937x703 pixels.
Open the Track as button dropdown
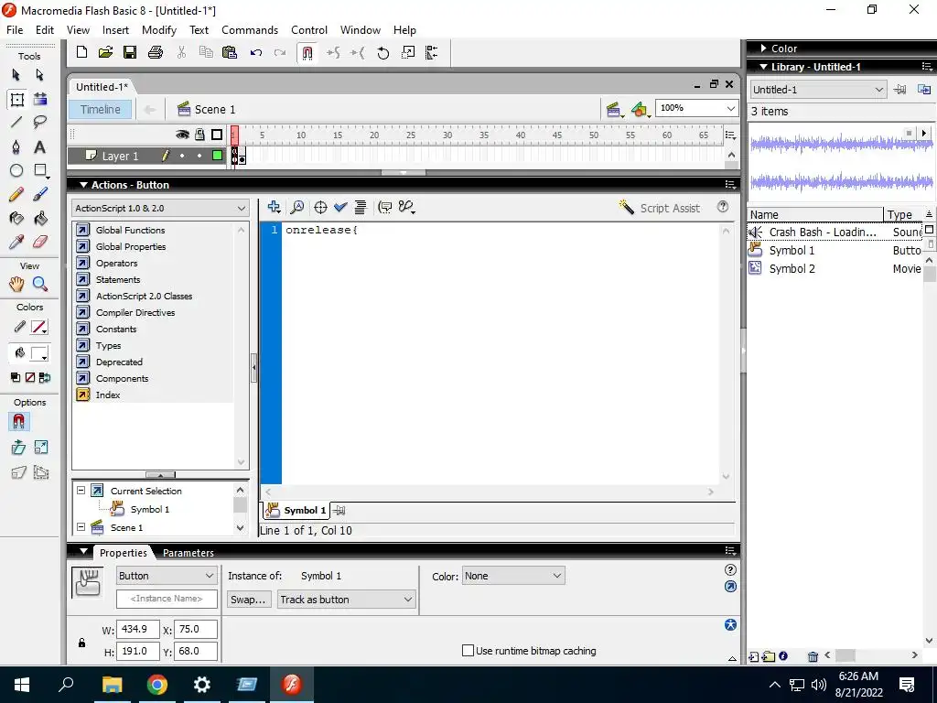[x=346, y=599]
